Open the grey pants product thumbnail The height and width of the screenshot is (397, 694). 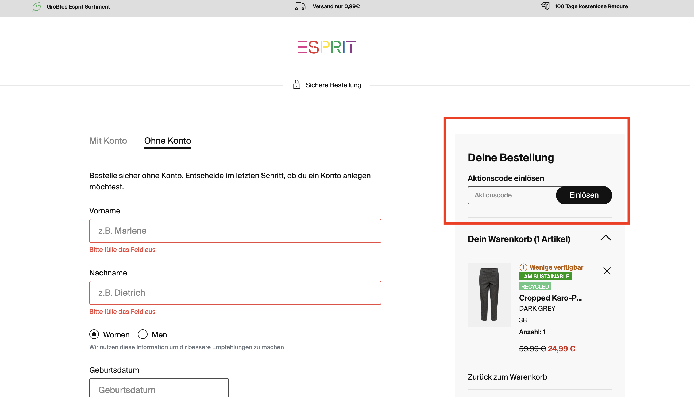point(489,294)
